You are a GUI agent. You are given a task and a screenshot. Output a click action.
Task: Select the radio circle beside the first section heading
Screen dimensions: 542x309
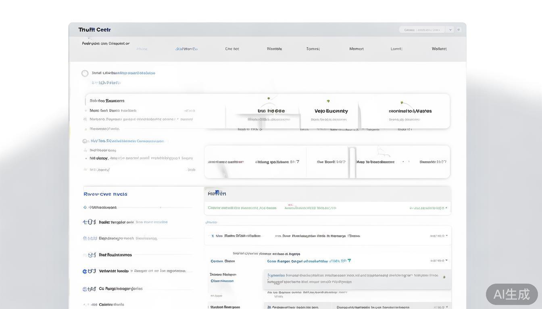(85, 73)
